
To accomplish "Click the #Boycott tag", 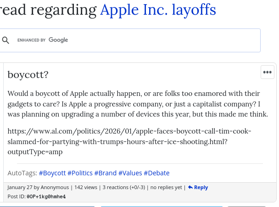I will (x=52, y=173).
